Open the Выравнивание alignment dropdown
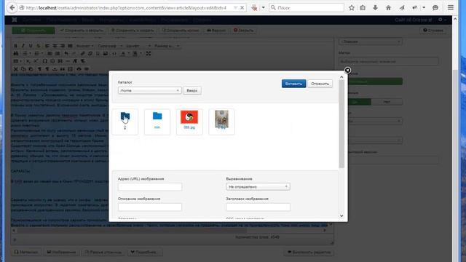466x262 pixels. [258, 186]
